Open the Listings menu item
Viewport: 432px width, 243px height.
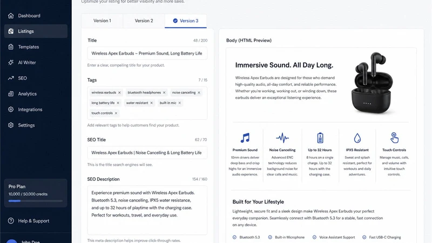pos(36,31)
